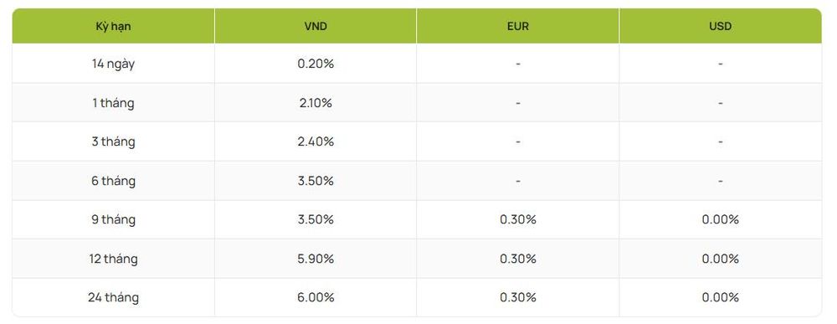Select the 1 tháng term row

click(x=417, y=102)
